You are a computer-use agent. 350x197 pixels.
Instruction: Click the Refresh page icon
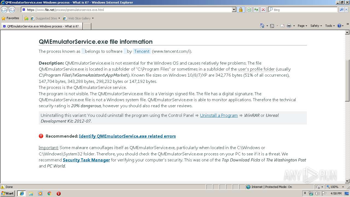256,10
